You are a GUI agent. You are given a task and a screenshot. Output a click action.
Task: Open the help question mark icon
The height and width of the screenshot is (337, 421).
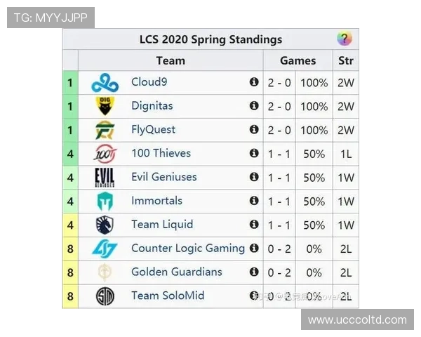click(x=344, y=39)
